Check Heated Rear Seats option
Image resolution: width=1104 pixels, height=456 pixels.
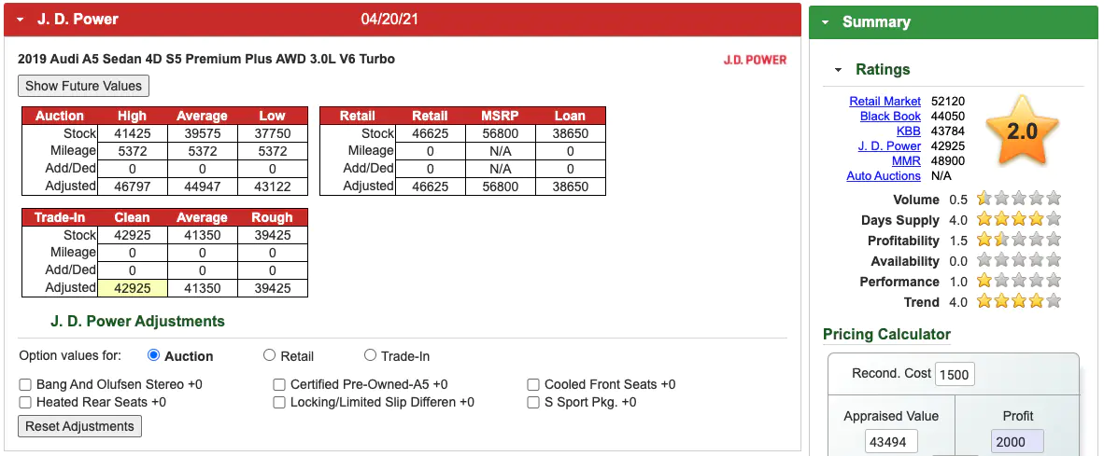point(25,403)
